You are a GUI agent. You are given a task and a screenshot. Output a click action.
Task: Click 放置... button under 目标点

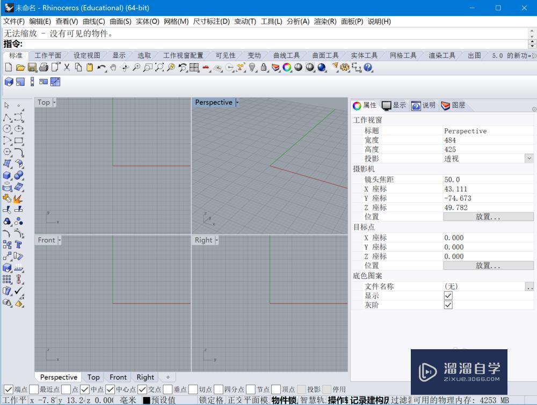pos(488,266)
